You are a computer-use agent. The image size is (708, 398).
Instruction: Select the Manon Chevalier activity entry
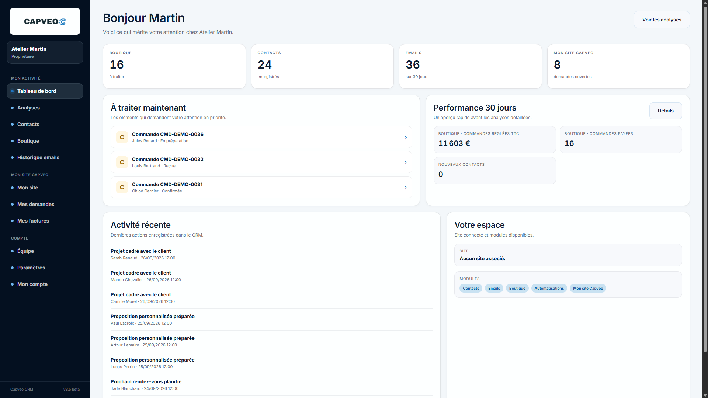point(271,276)
